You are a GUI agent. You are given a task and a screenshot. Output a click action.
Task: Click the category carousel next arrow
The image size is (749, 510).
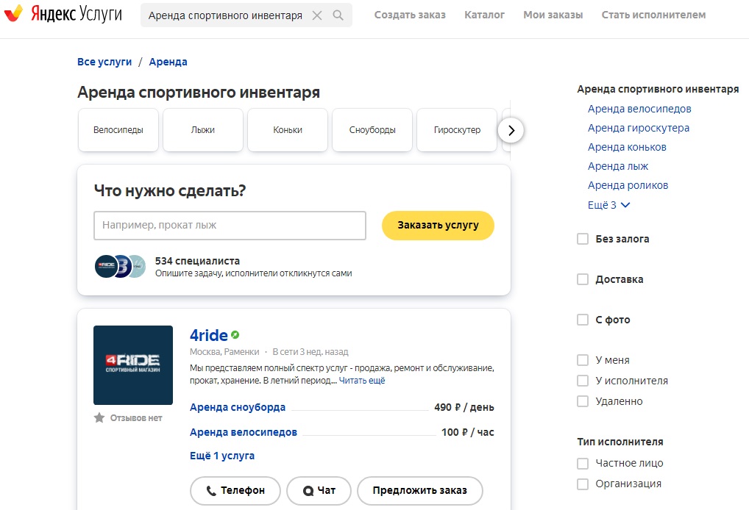tap(511, 130)
